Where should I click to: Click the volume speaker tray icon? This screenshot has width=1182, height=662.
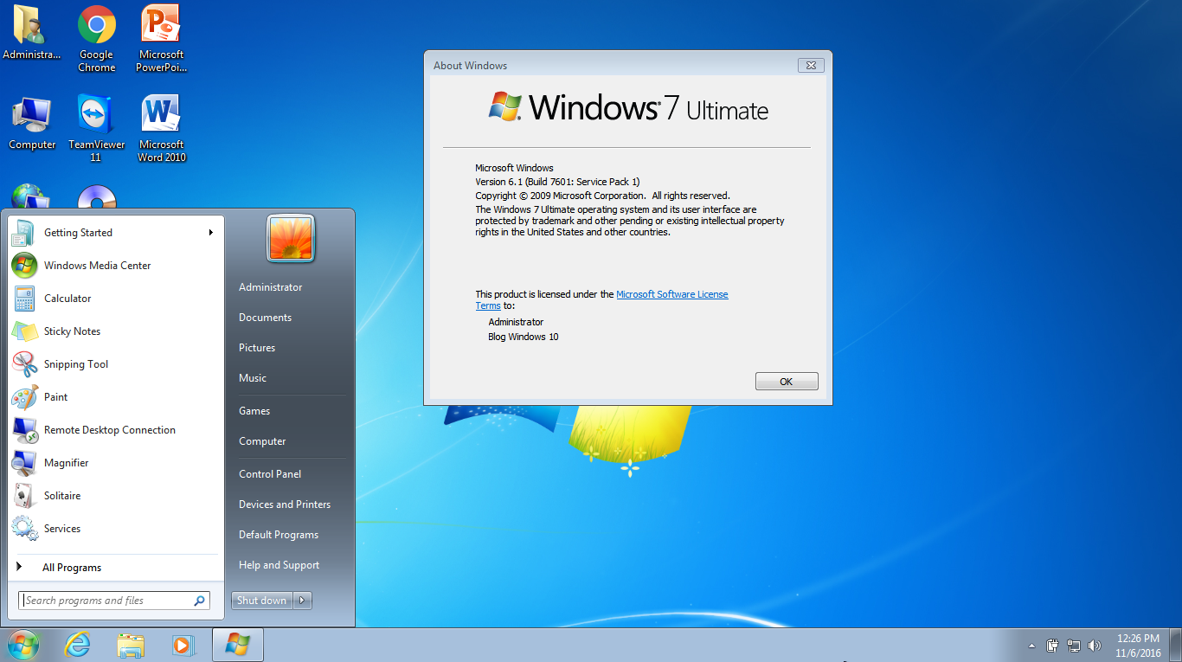click(x=1095, y=646)
